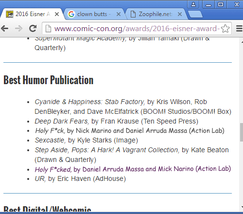Close the clown butts tab
Image resolution: width=243 pixels, height=214 pixels.
click(119, 14)
